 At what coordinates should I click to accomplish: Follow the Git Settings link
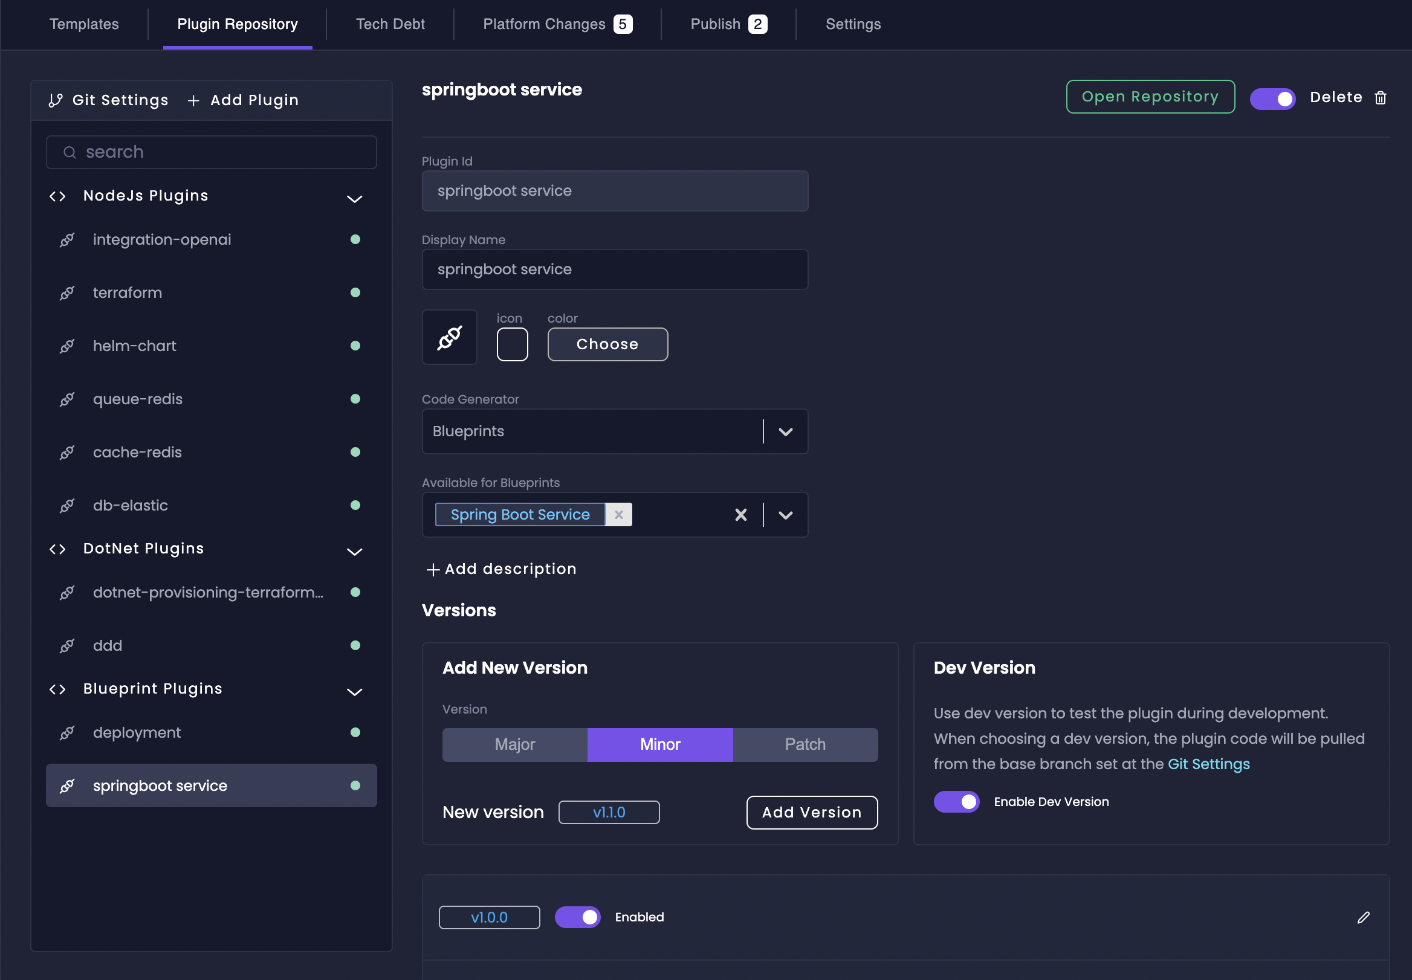pyautogui.click(x=1208, y=764)
